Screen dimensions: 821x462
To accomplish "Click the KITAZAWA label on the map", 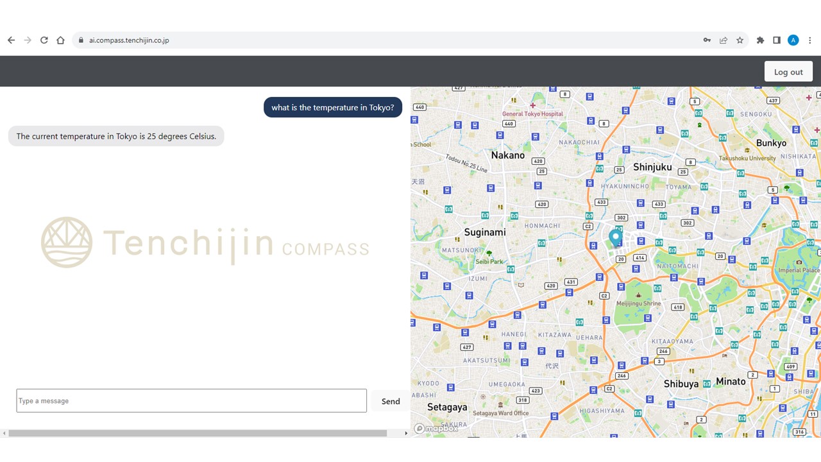I will point(554,334).
